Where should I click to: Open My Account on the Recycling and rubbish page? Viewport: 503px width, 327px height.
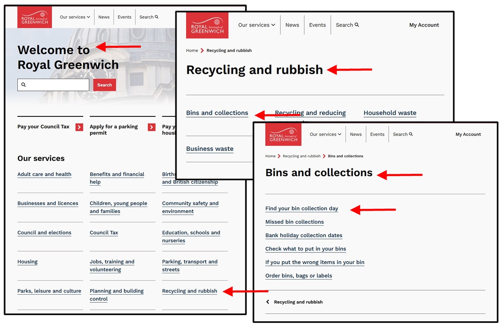click(x=424, y=25)
